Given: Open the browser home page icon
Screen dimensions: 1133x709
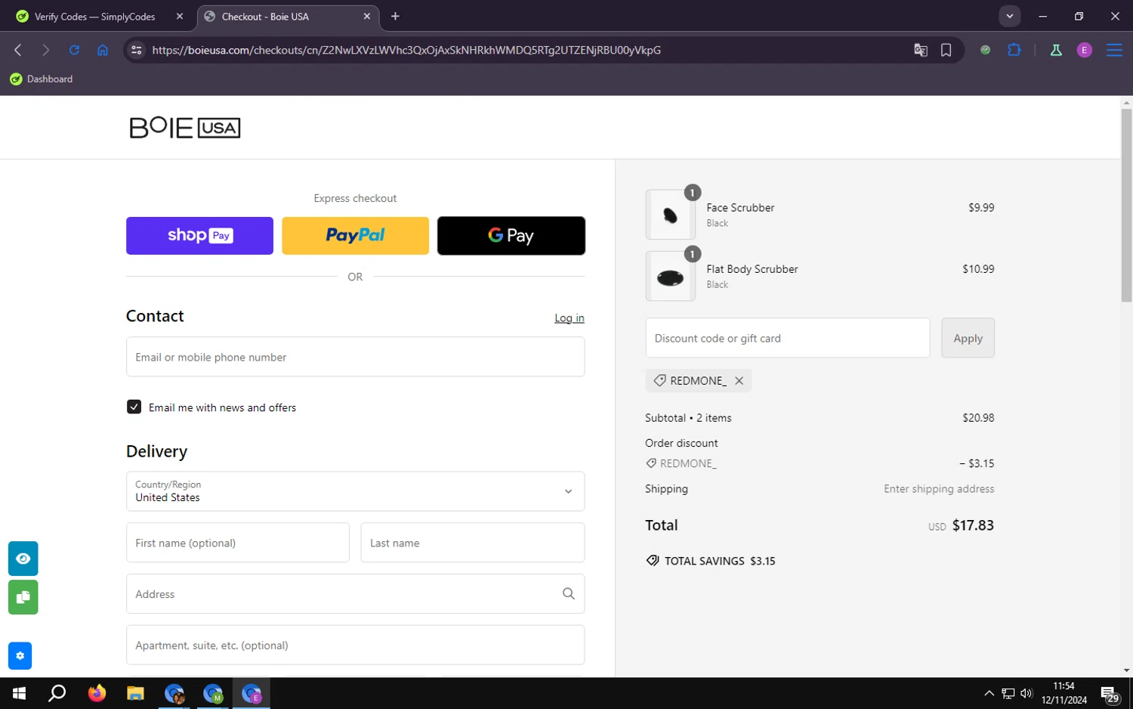Looking at the screenshot, I should tap(103, 50).
